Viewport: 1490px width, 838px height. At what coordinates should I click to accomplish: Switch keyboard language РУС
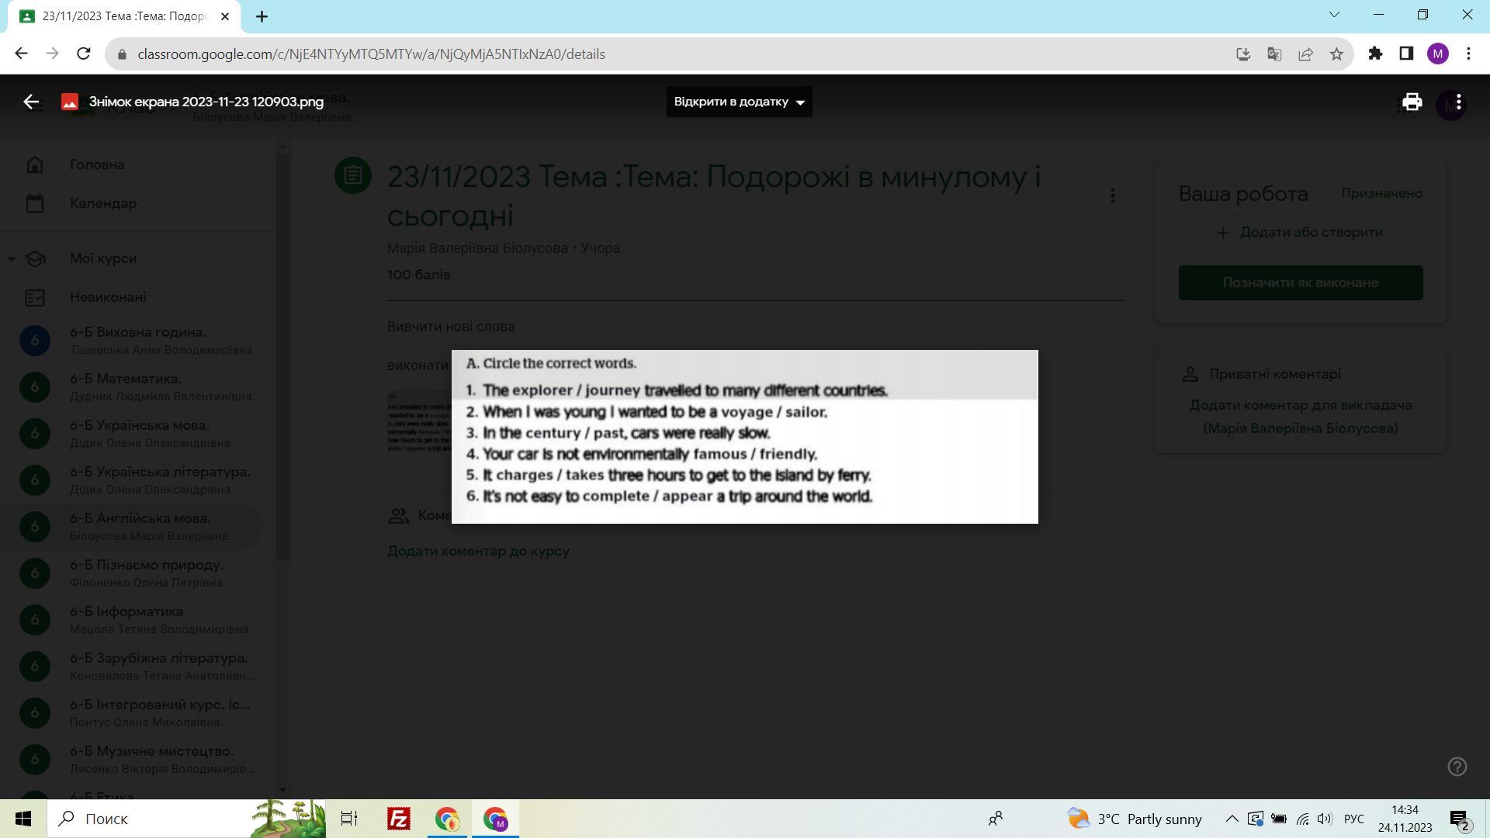(1353, 819)
